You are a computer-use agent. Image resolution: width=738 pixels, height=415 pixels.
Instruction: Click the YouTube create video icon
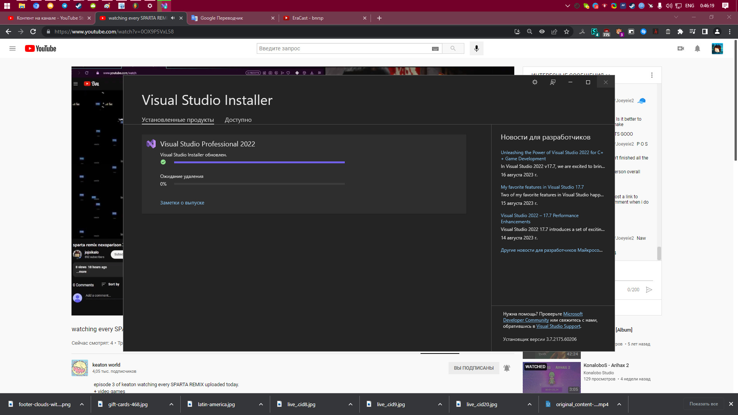(680, 48)
